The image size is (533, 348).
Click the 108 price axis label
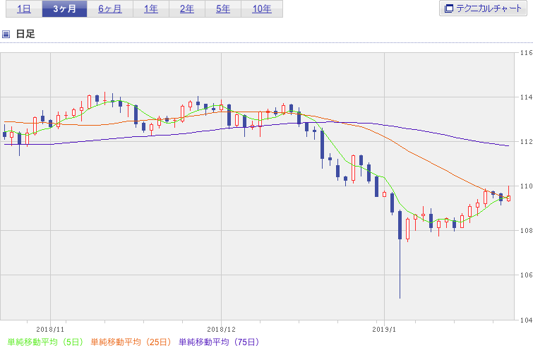[526, 231]
